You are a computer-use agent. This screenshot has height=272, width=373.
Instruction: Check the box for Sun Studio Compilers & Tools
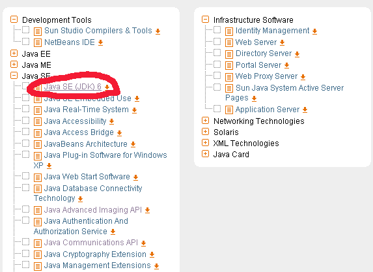[25, 30]
